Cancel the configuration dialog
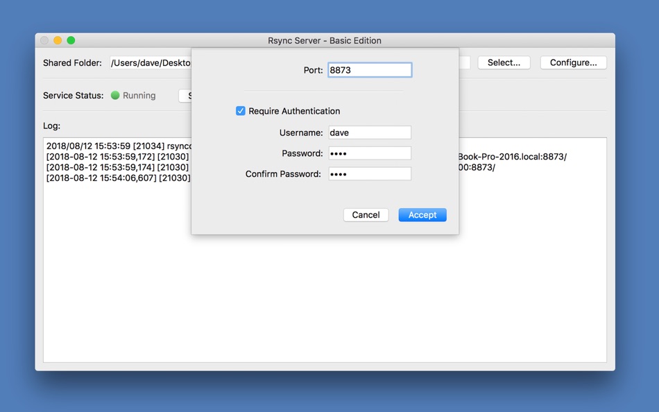 pos(366,215)
